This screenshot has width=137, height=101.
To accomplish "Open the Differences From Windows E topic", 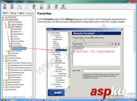I will pos(21,70).
